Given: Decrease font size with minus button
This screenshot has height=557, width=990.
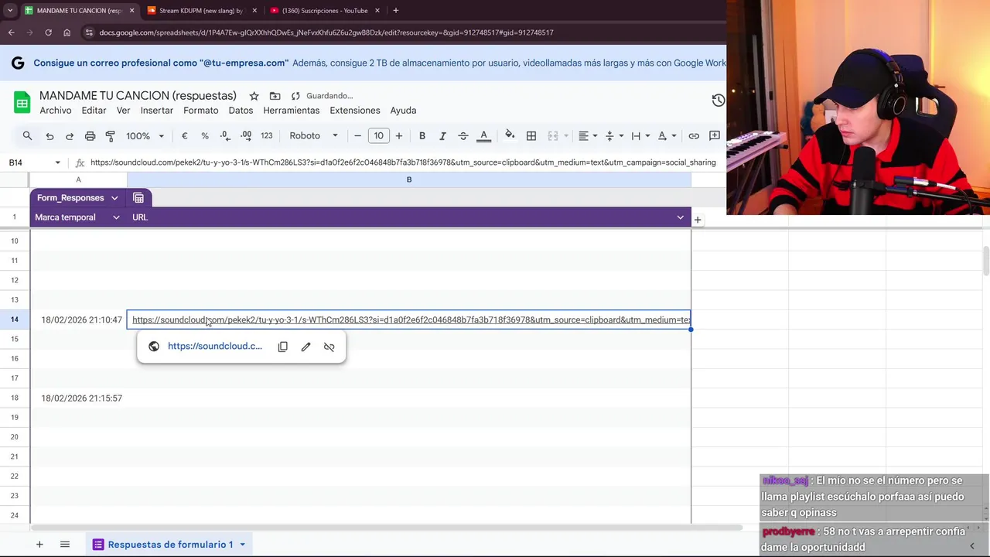Looking at the screenshot, I should point(357,135).
